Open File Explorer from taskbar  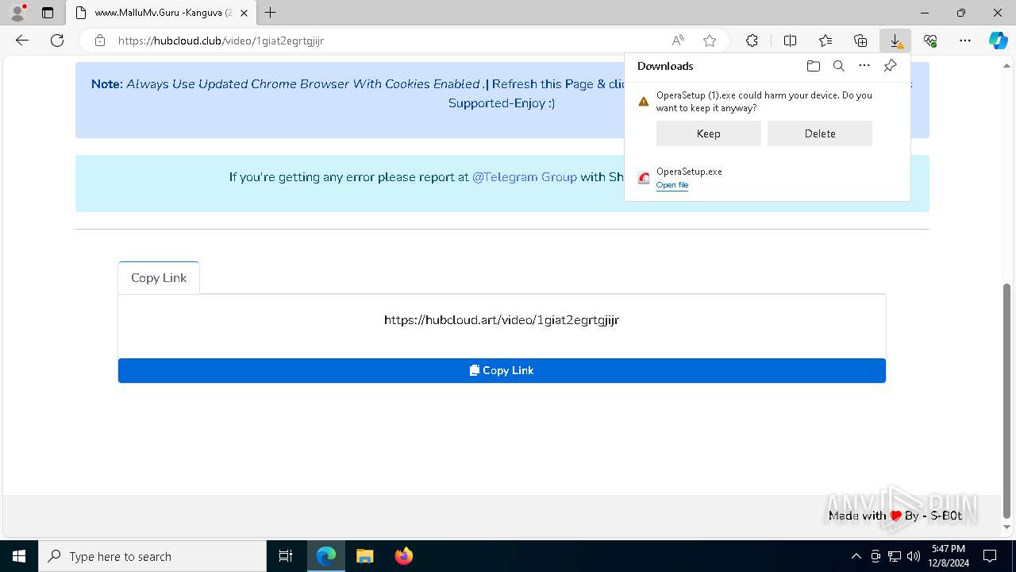point(364,556)
